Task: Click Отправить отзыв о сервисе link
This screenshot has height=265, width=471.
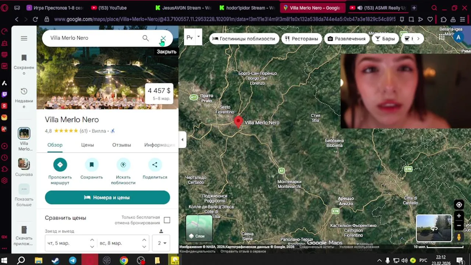Action: click(243, 251)
